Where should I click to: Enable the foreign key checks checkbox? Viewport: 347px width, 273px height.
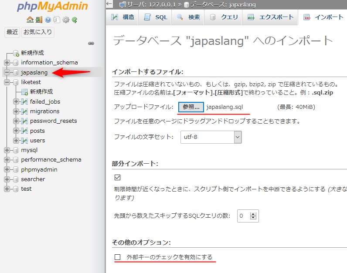coord(117,257)
